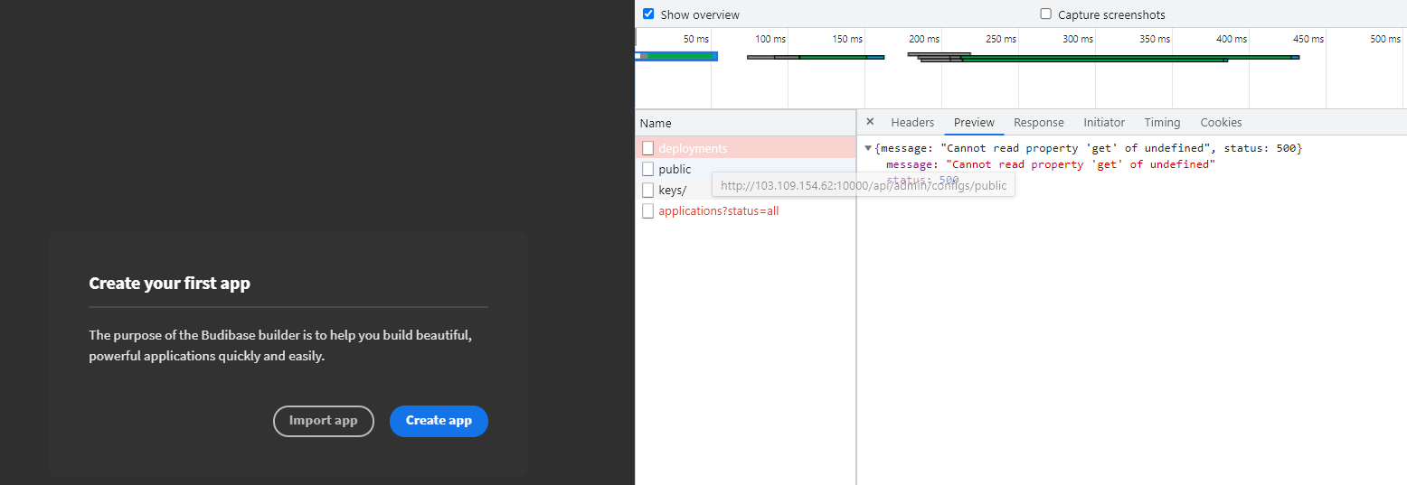Switch to the Headers tab
Image resolution: width=1407 pixels, height=485 pixels.
pyautogui.click(x=912, y=123)
